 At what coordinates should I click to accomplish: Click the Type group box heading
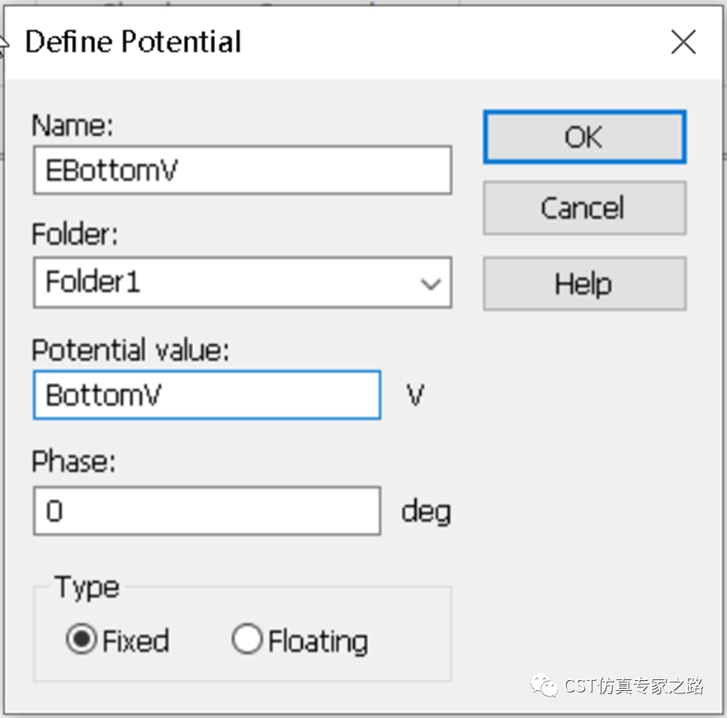(x=87, y=588)
